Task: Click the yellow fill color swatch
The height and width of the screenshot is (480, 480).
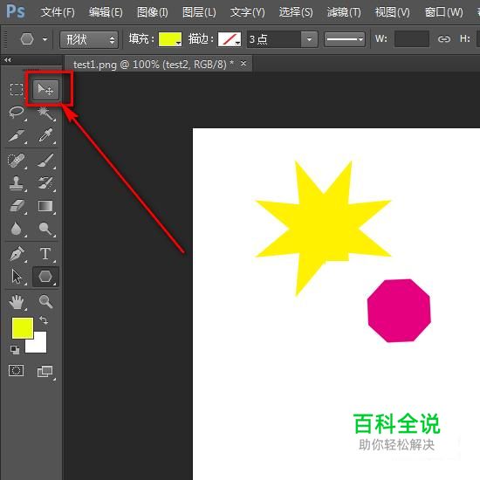Action: click(x=170, y=39)
